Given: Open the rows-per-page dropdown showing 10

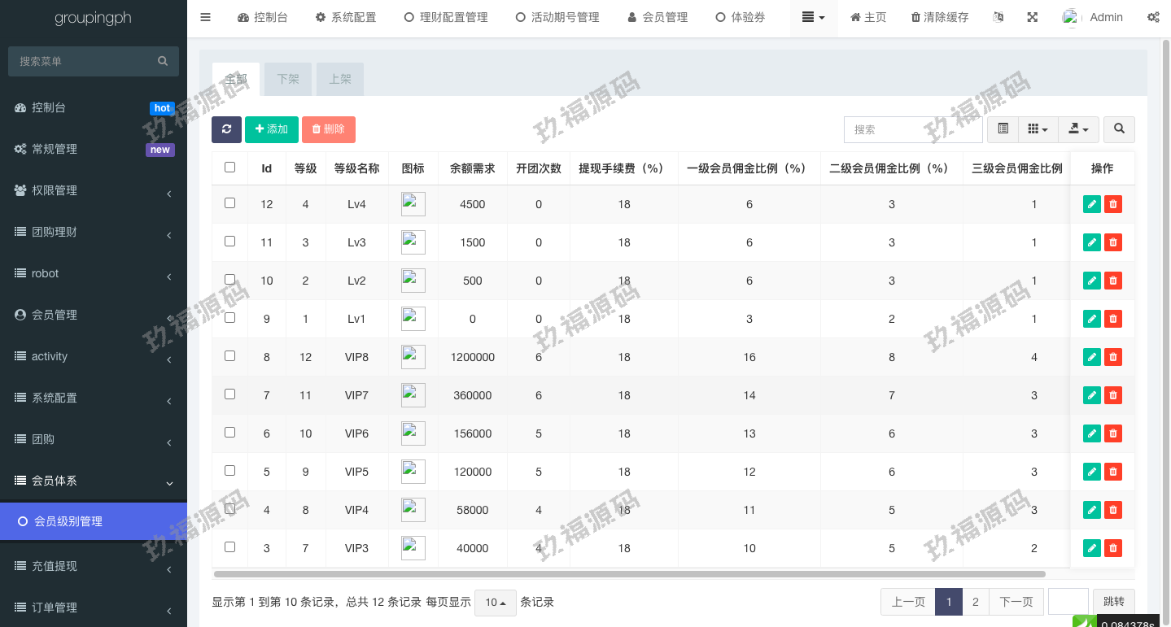Looking at the screenshot, I should point(495,603).
